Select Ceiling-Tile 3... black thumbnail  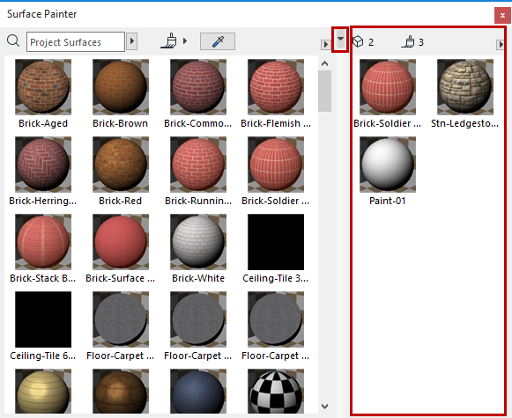click(276, 242)
